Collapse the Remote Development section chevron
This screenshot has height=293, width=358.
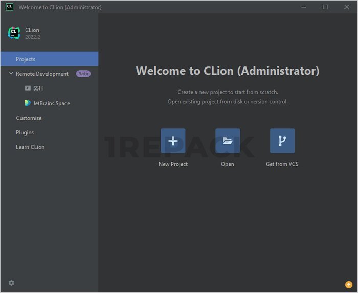pos(11,74)
